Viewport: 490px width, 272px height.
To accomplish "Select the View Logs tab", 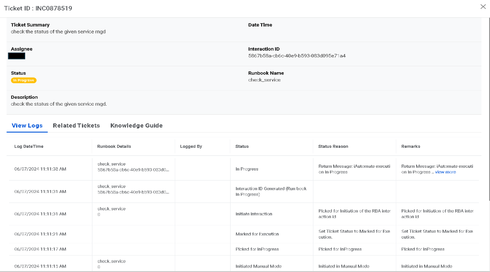I will pyautogui.click(x=27, y=126).
